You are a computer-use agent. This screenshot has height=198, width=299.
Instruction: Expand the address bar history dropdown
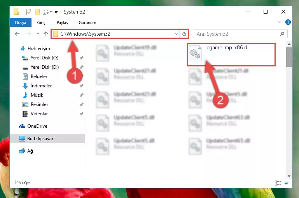coord(177,34)
